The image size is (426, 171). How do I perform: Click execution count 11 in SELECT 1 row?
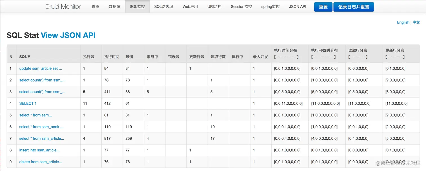[85, 103]
